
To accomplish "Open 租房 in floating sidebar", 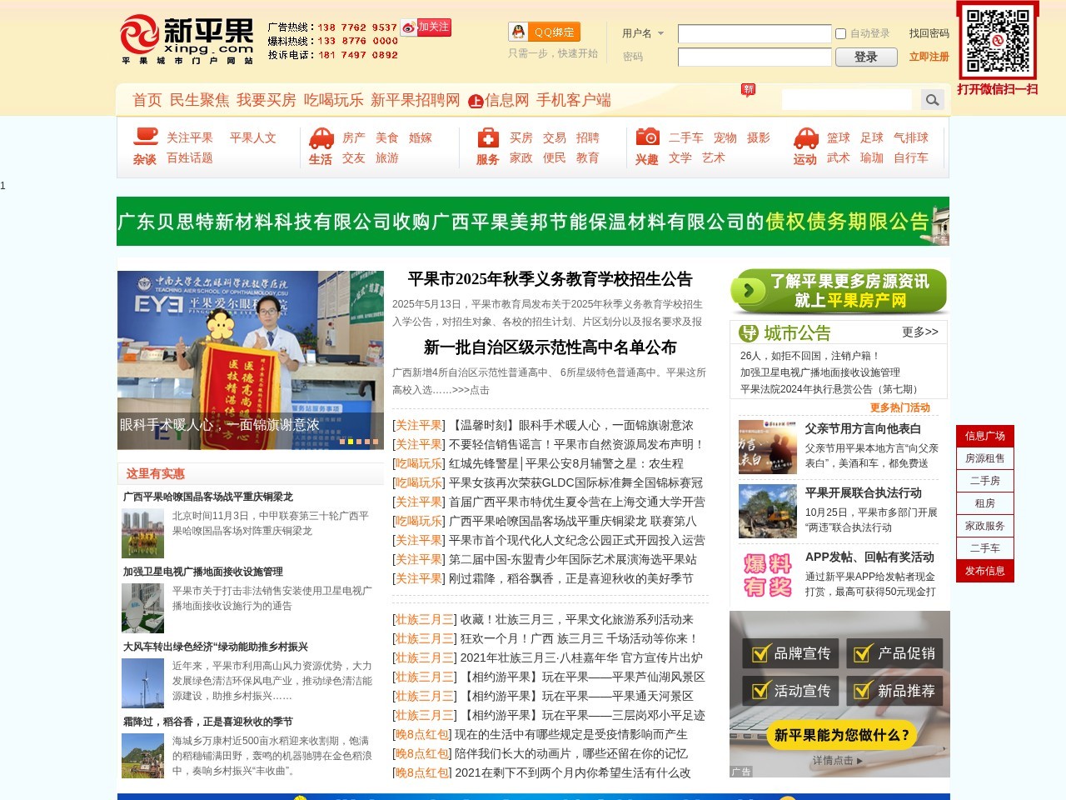I will (x=985, y=503).
